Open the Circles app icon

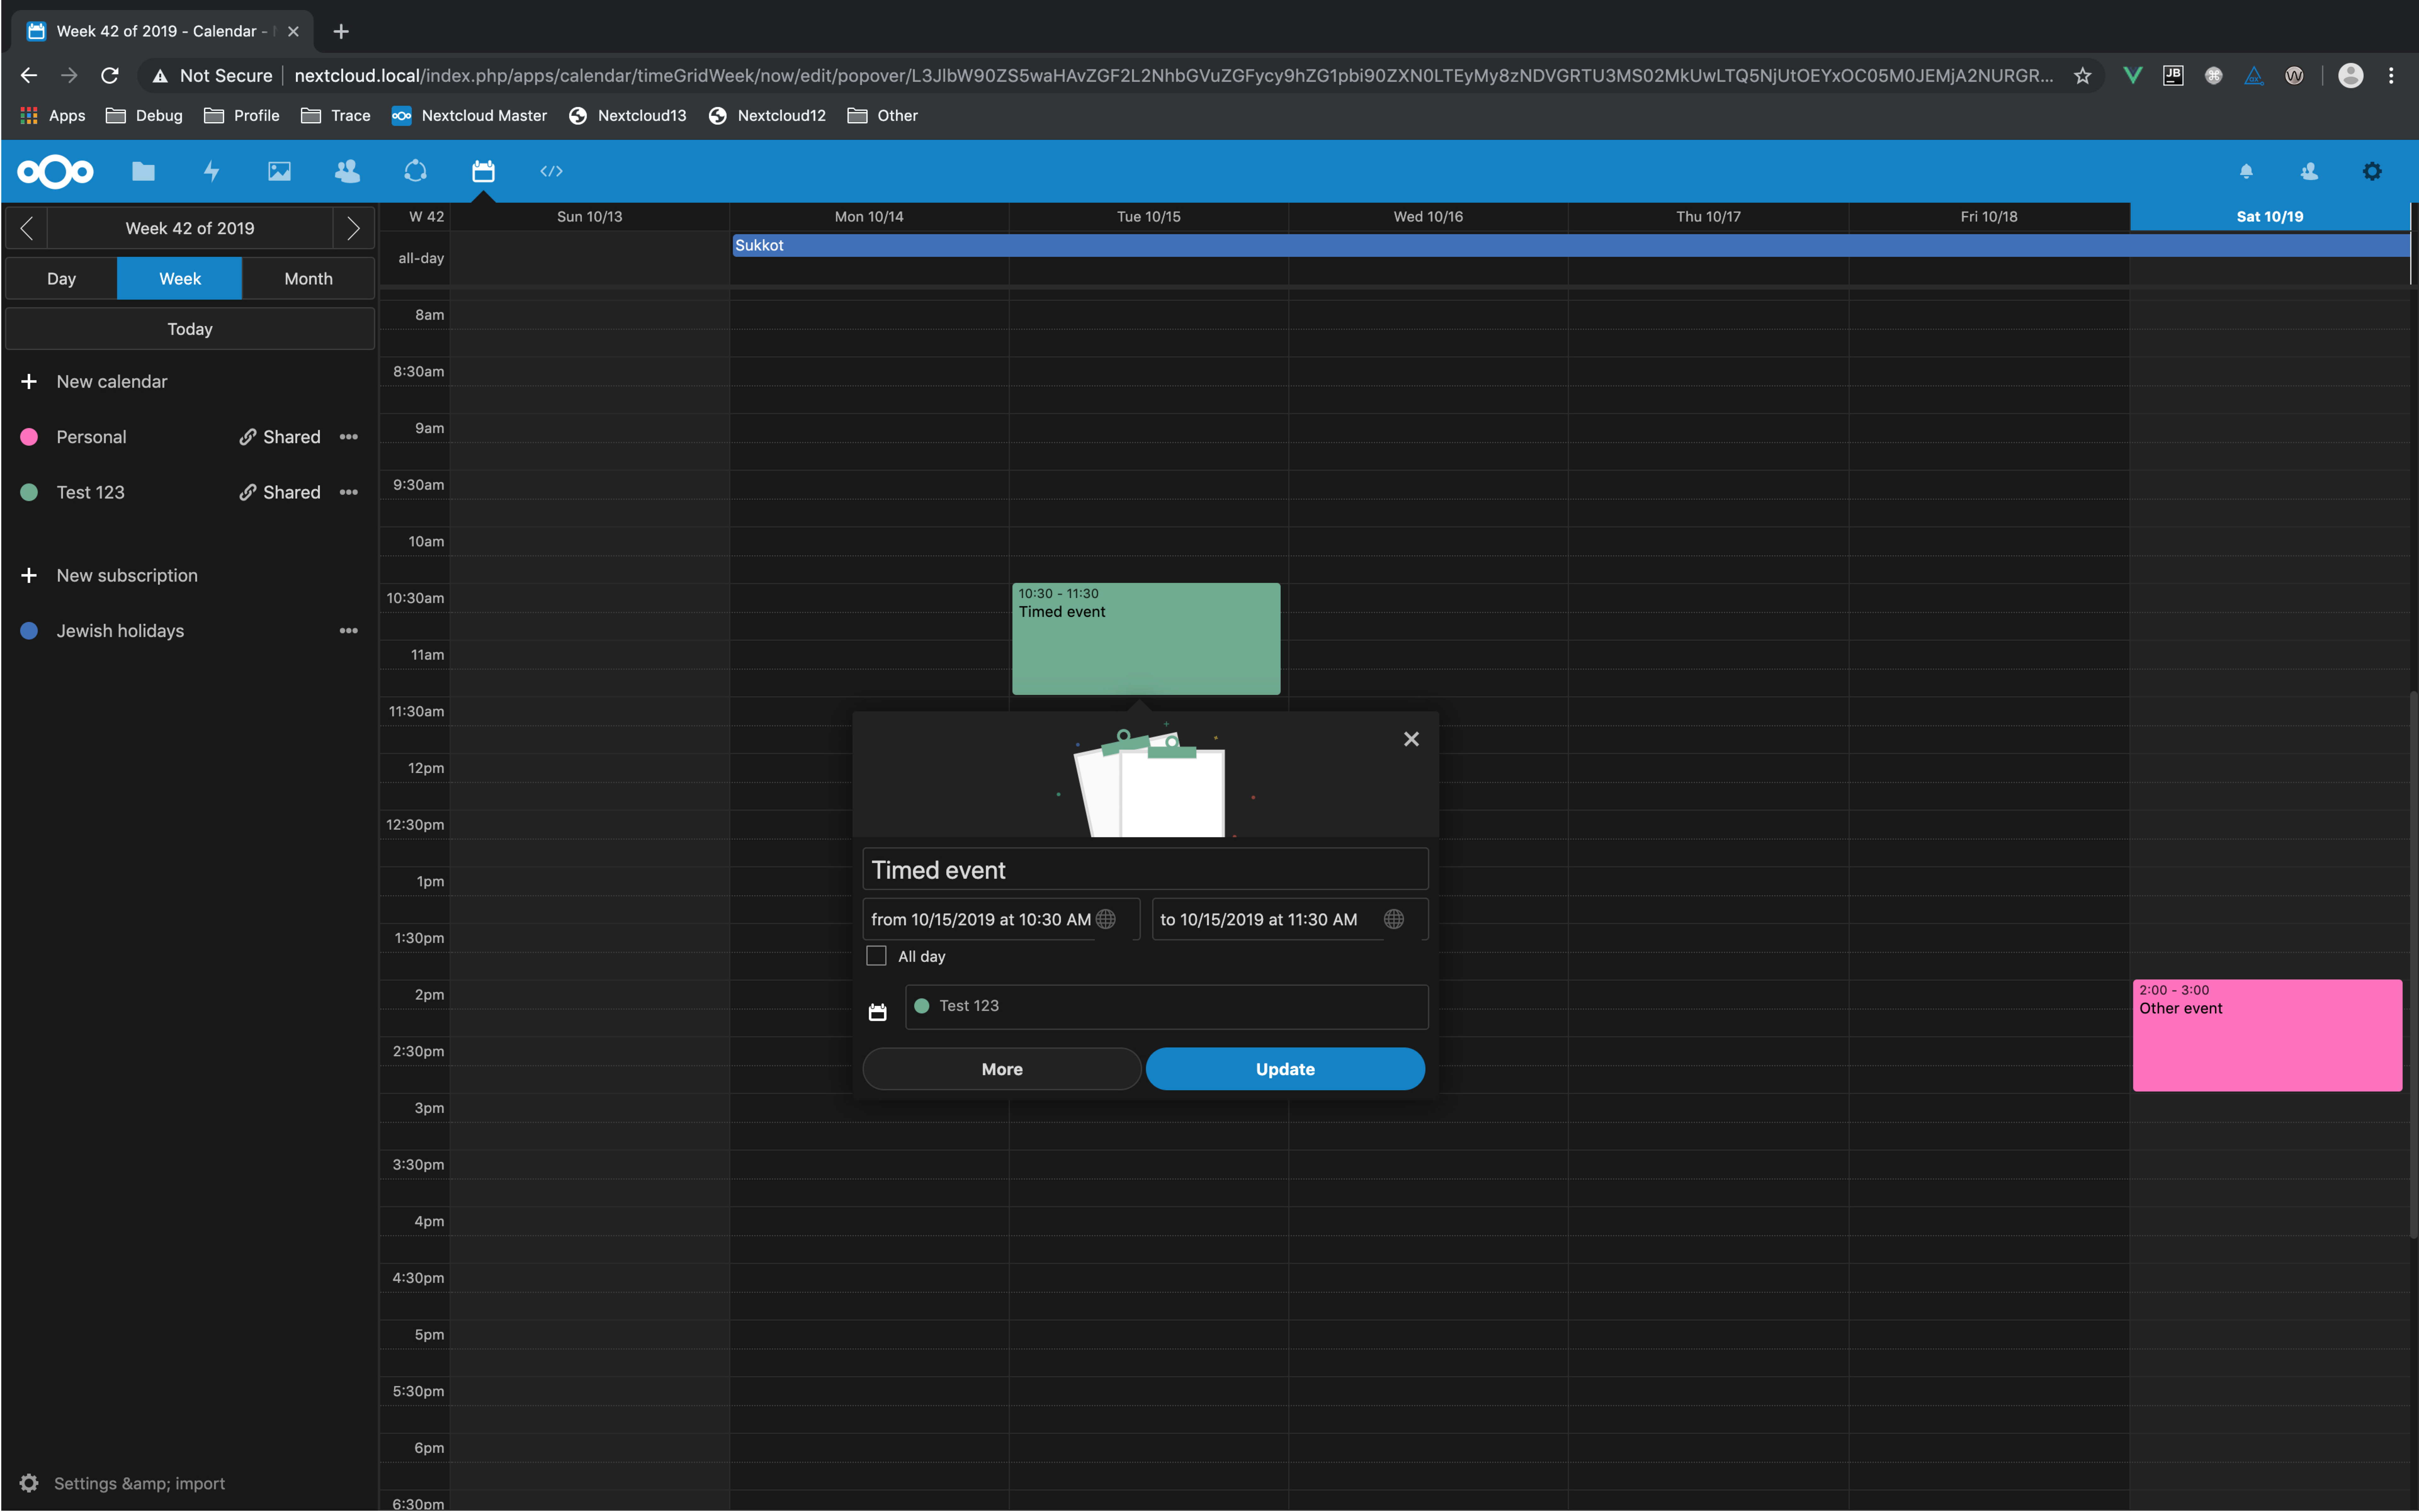(x=415, y=171)
